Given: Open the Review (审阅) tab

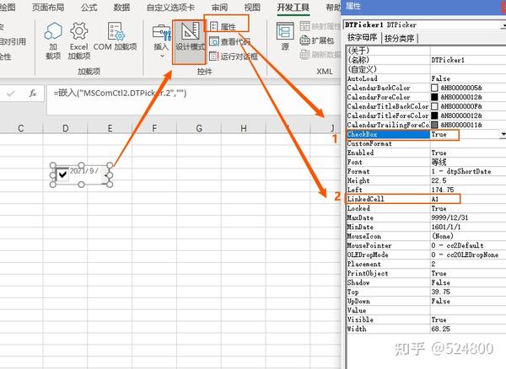Looking at the screenshot, I should coord(220,7).
